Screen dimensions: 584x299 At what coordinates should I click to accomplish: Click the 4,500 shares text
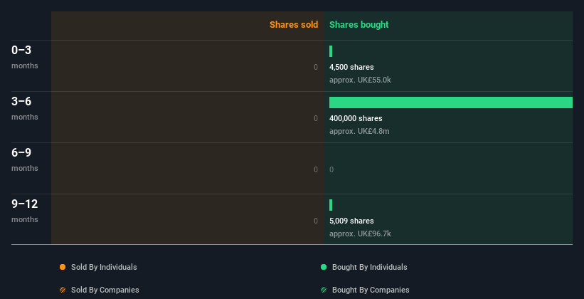coord(351,67)
